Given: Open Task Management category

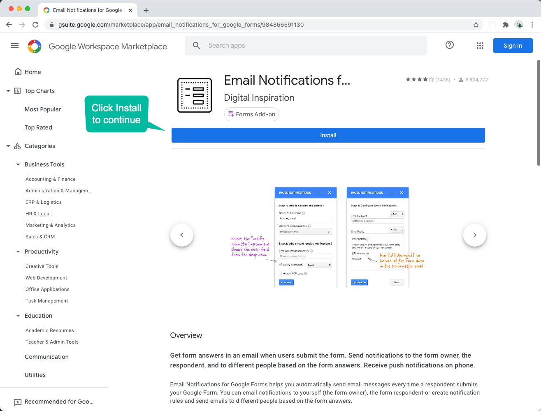Looking at the screenshot, I should point(47,301).
